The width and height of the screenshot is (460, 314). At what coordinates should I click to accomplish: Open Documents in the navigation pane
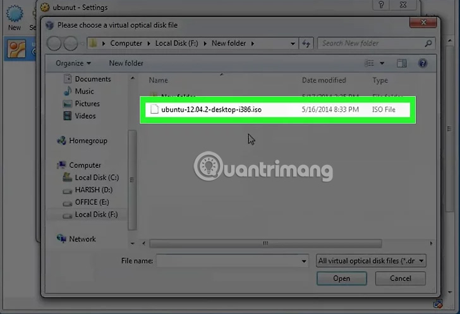tap(93, 79)
